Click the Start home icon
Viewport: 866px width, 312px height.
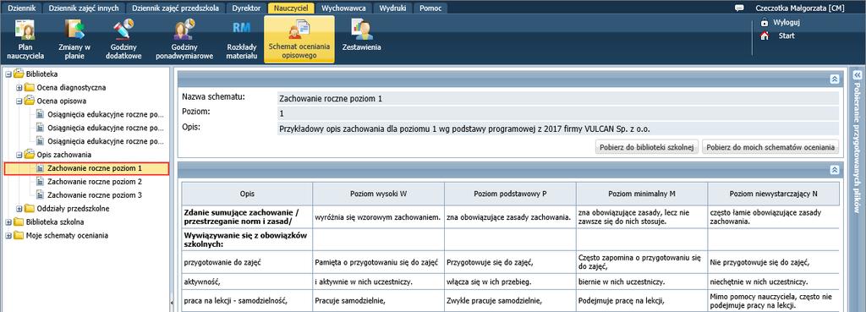pyautogui.click(x=765, y=36)
